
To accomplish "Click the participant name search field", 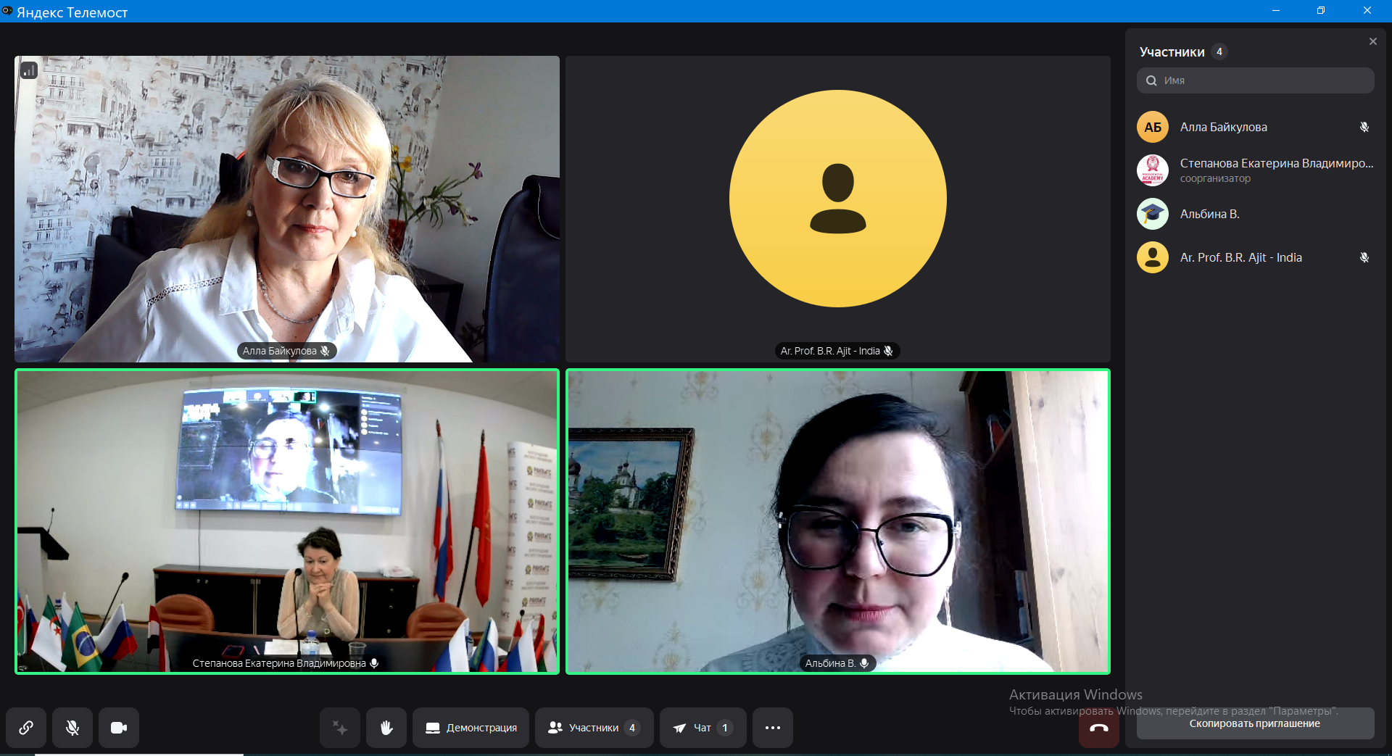I will 1261,80.
